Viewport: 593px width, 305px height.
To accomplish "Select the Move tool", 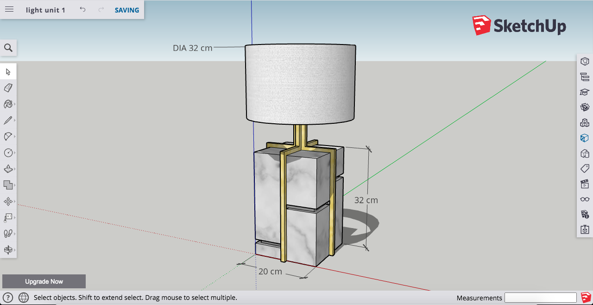I will (x=8, y=201).
